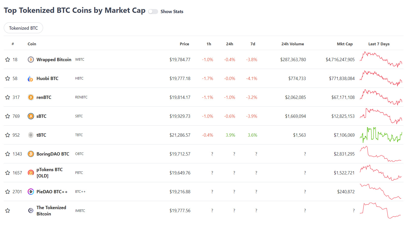
Task: Open the Huobi BTC coin page
Action: [x=47, y=79]
